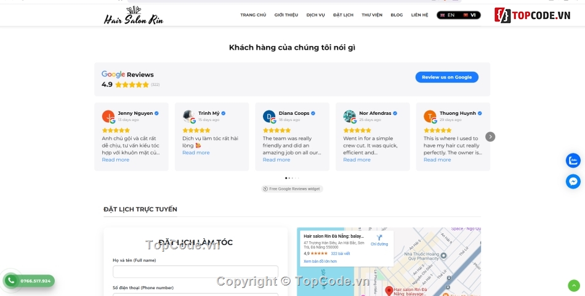Open the DỊCH VỤ menu item

click(316, 15)
